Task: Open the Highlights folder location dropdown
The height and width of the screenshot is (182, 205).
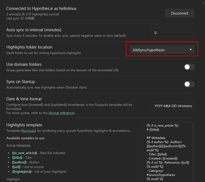Action: (162, 50)
